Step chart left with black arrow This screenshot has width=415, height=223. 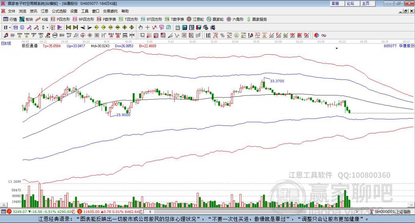pyautogui.click(x=83, y=28)
